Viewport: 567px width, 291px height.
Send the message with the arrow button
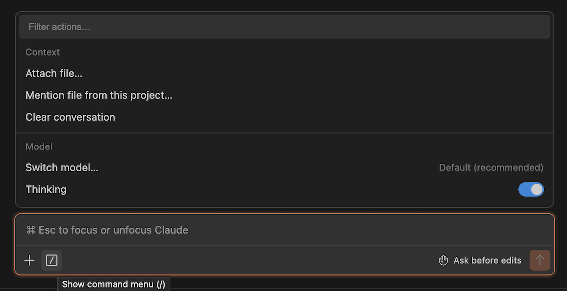540,260
